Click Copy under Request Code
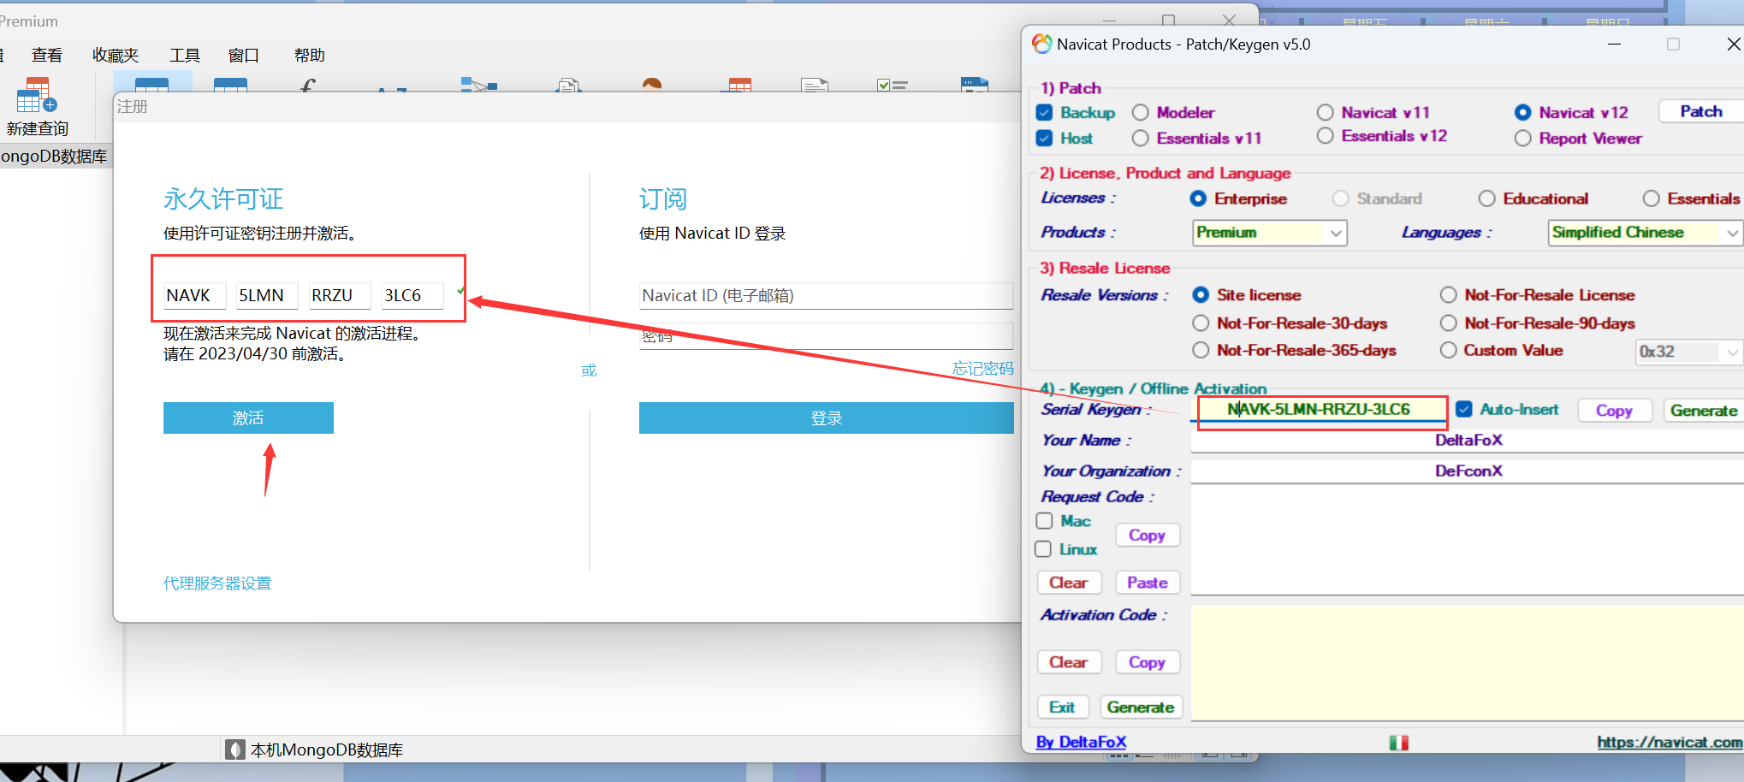This screenshot has height=782, width=1744. pyautogui.click(x=1147, y=535)
